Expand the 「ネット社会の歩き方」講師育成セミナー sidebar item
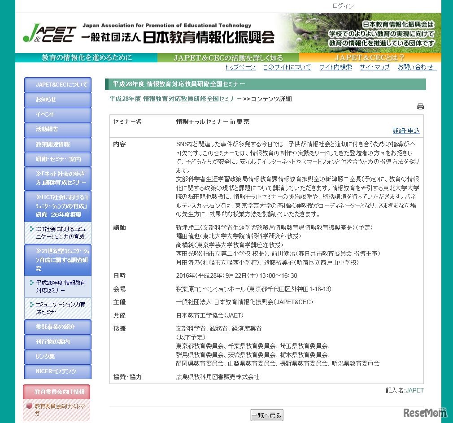Viewport: 453px width, 423px height. [x=57, y=178]
